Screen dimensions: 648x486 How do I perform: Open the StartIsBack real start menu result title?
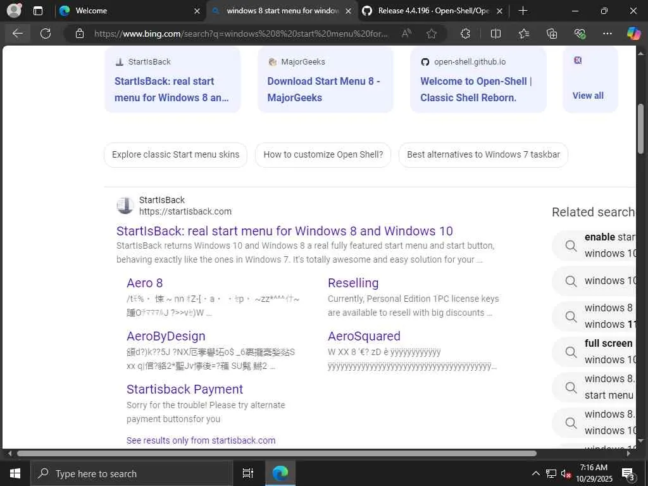[x=284, y=230]
